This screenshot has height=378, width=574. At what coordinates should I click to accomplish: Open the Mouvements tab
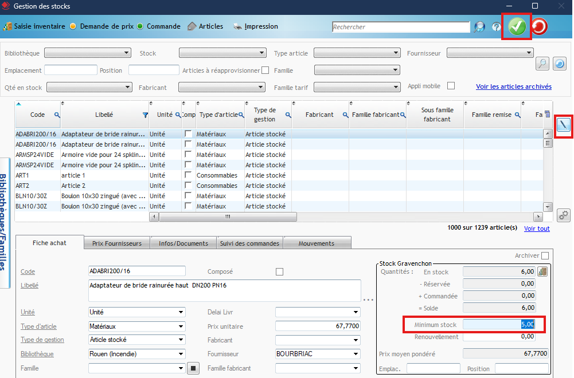point(316,243)
